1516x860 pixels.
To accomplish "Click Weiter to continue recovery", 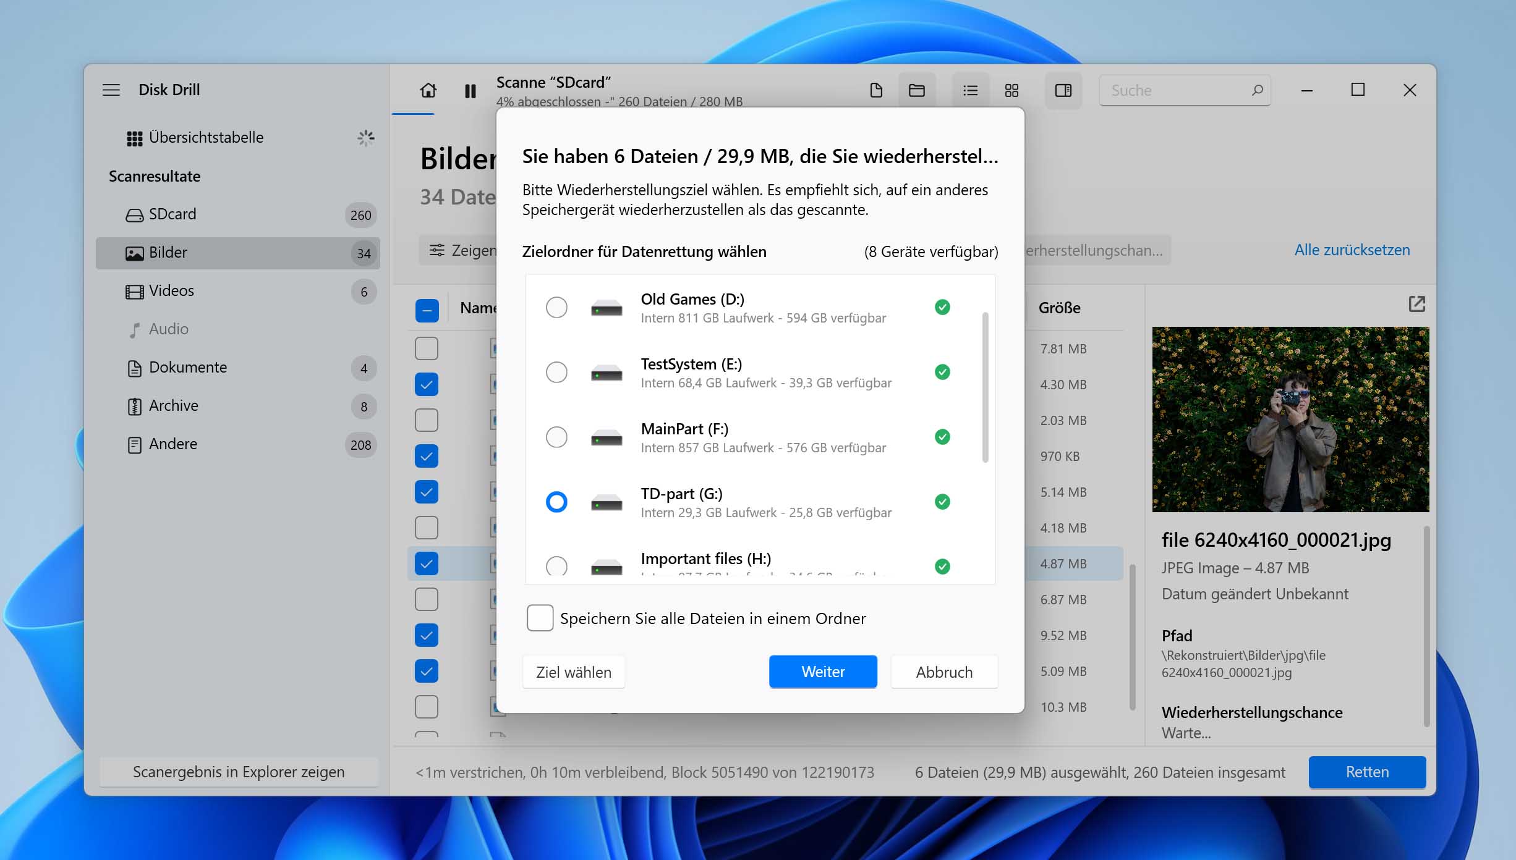I will 823,672.
